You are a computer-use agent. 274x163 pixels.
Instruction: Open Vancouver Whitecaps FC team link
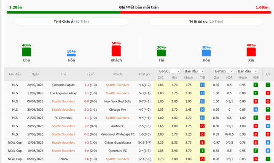118,134
